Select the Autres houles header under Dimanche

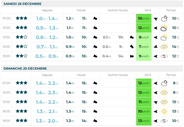[118, 75]
